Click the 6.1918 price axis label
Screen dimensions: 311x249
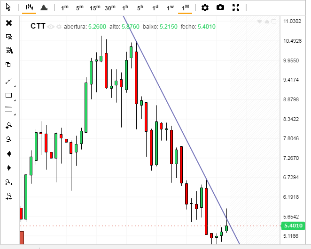click(x=291, y=197)
